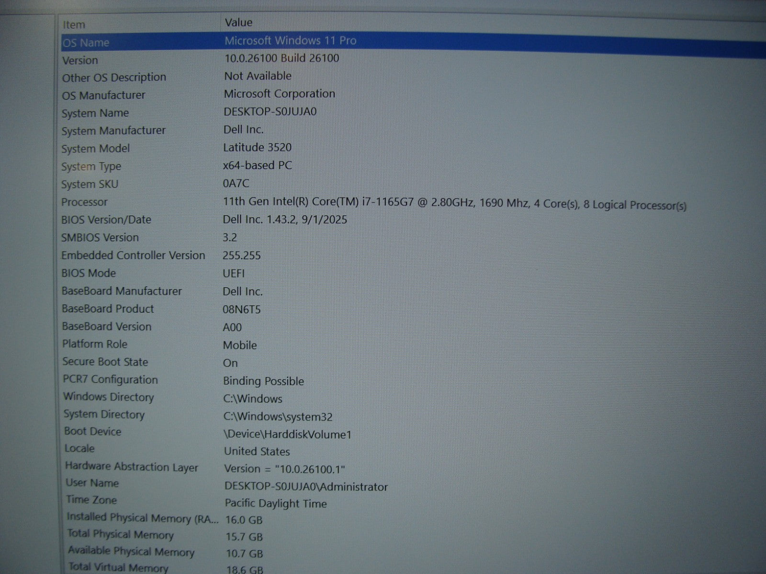Viewport: 766px width, 574px height.
Task: Click the Value column header
Action: coord(238,22)
